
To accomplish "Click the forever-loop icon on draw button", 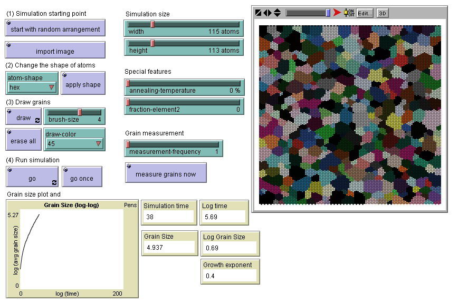I will (37, 121).
